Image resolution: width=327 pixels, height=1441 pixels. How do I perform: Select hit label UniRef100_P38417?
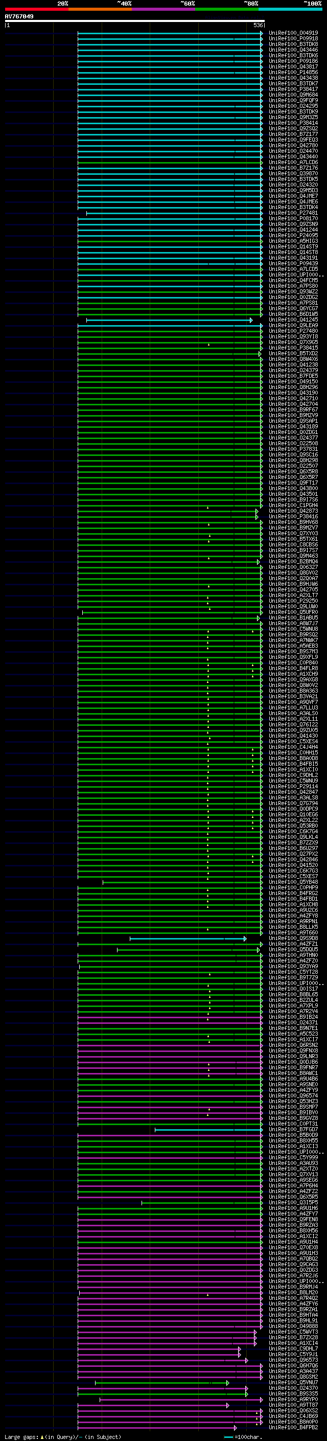[x=293, y=89]
